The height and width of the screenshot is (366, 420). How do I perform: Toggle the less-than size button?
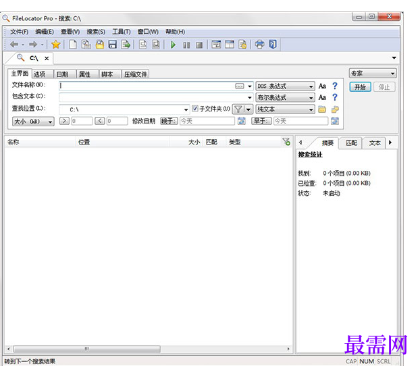(100, 121)
